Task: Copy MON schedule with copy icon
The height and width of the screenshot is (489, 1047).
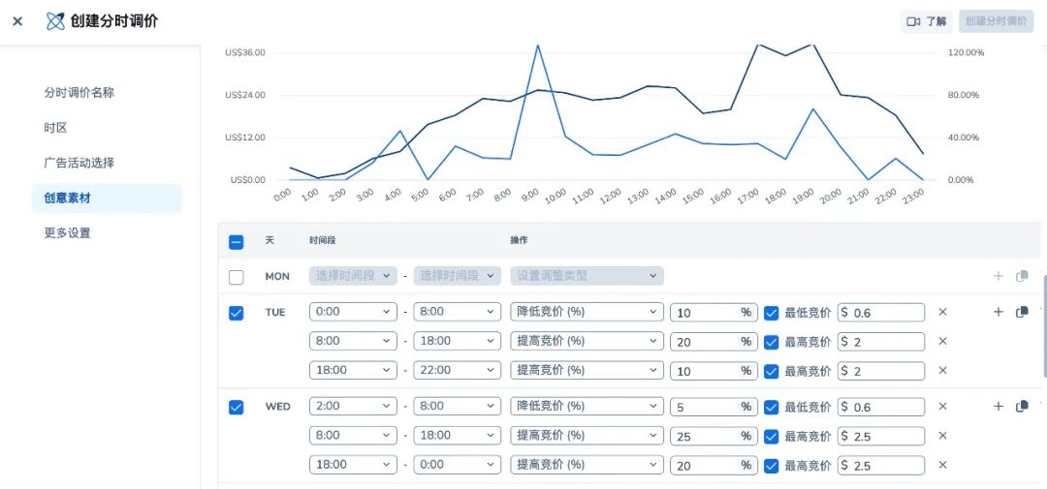Action: point(1023,276)
